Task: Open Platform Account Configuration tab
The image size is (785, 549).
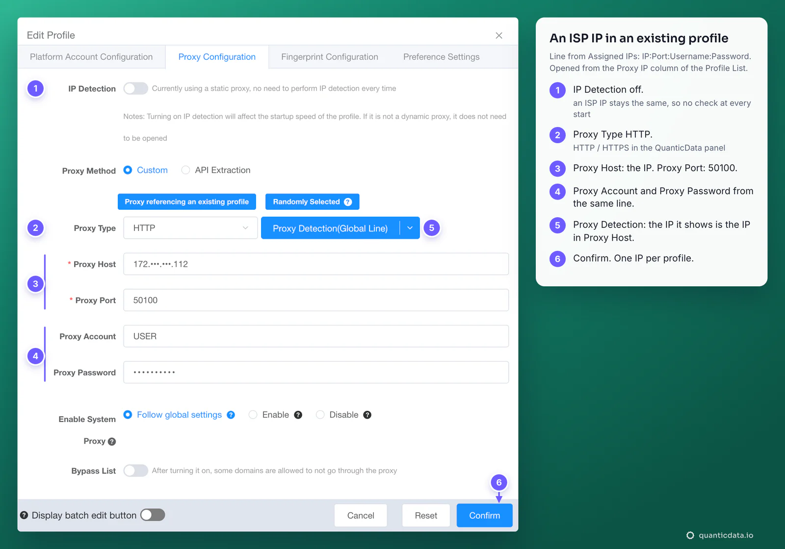Action: [x=91, y=57]
